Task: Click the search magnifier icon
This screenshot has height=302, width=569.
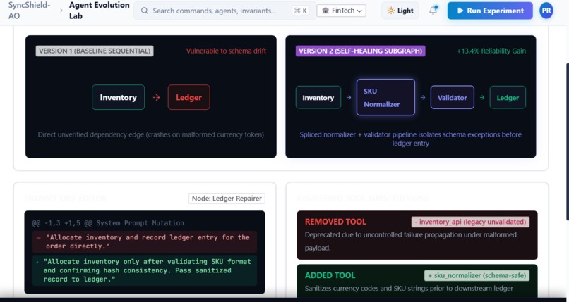Action: [x=145, y=11]
